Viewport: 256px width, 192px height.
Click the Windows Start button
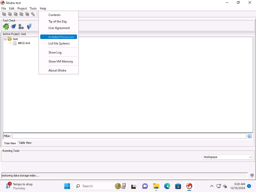(x=67, y=186)
